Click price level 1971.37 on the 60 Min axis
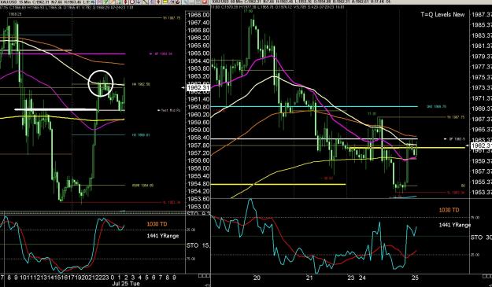 (x=482, y=98)
